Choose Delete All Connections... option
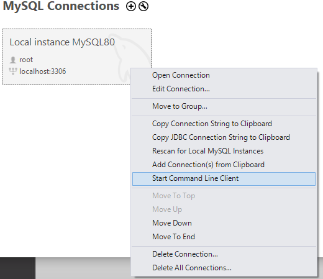 click(x=224, y=268)
